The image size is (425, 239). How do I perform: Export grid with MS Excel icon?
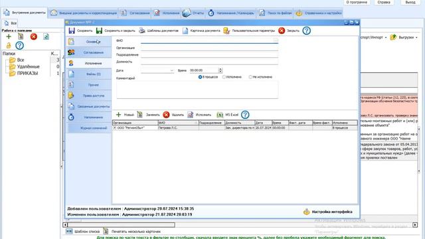pos(220,115)
